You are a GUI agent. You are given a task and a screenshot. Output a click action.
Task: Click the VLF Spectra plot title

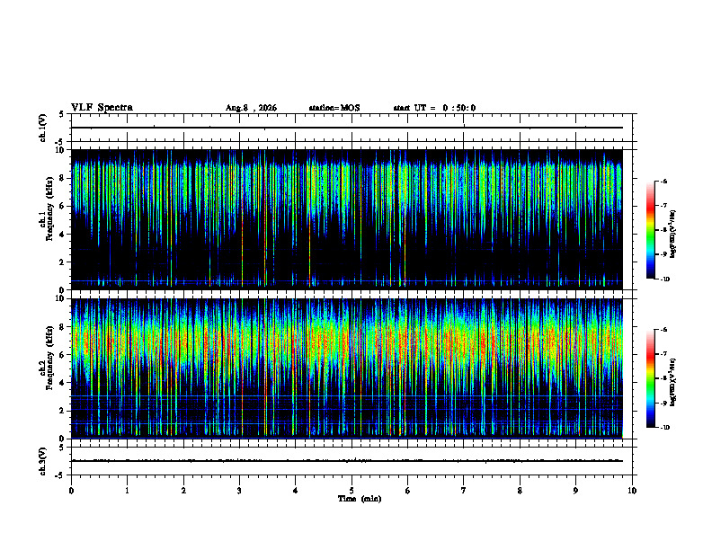[102, 108]
